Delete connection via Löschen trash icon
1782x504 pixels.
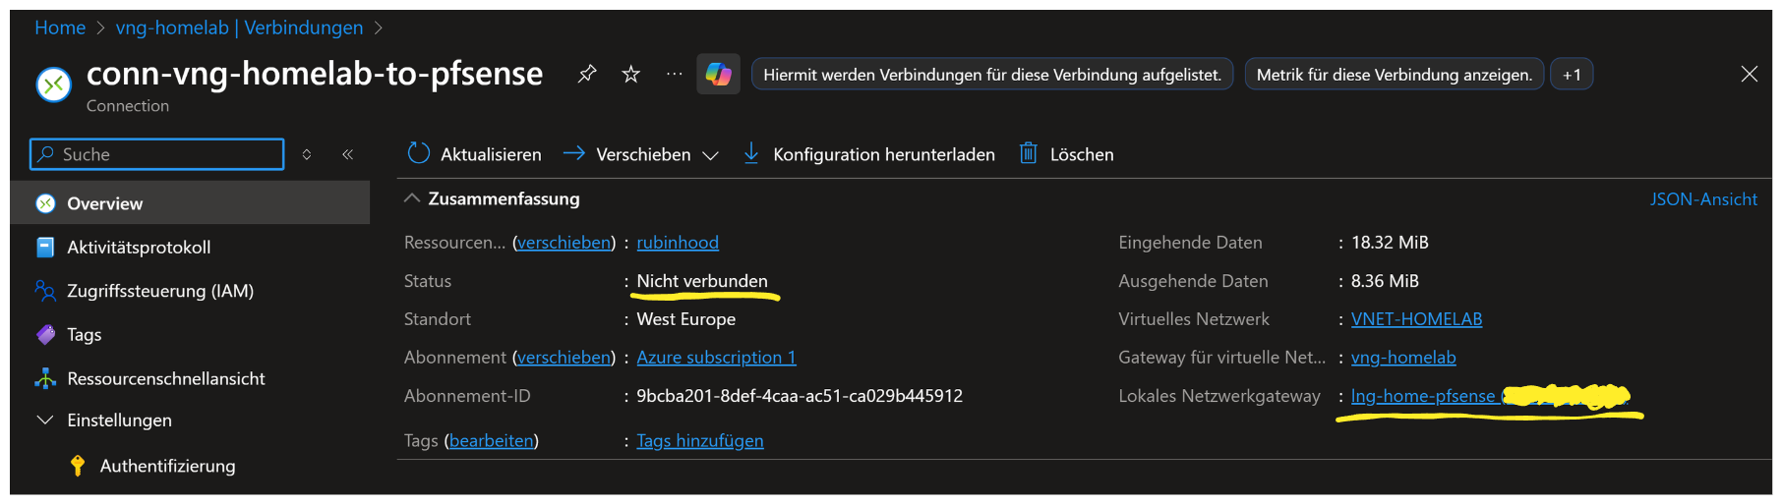tap(1029, 153)
